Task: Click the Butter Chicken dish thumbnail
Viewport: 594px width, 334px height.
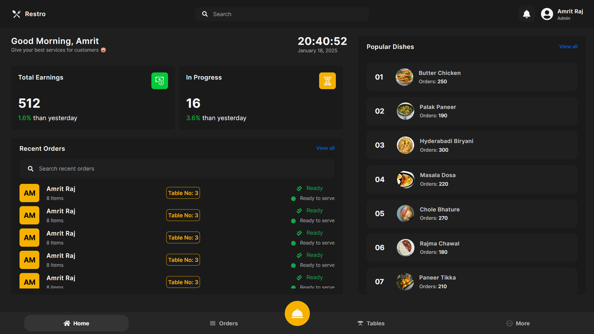Action: click(404, 77)
